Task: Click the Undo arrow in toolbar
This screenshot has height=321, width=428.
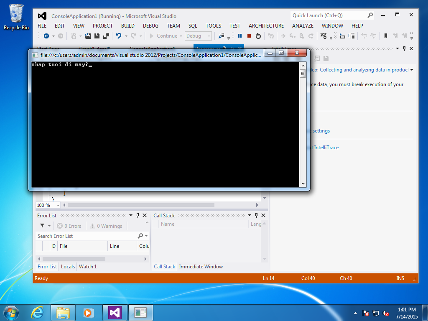Action: [119, 36]
